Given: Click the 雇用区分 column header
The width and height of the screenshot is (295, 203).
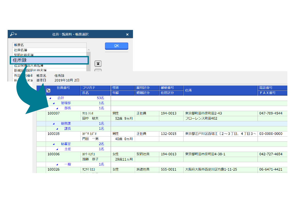Looking at the screenshot, I should [x=147, y=88].
